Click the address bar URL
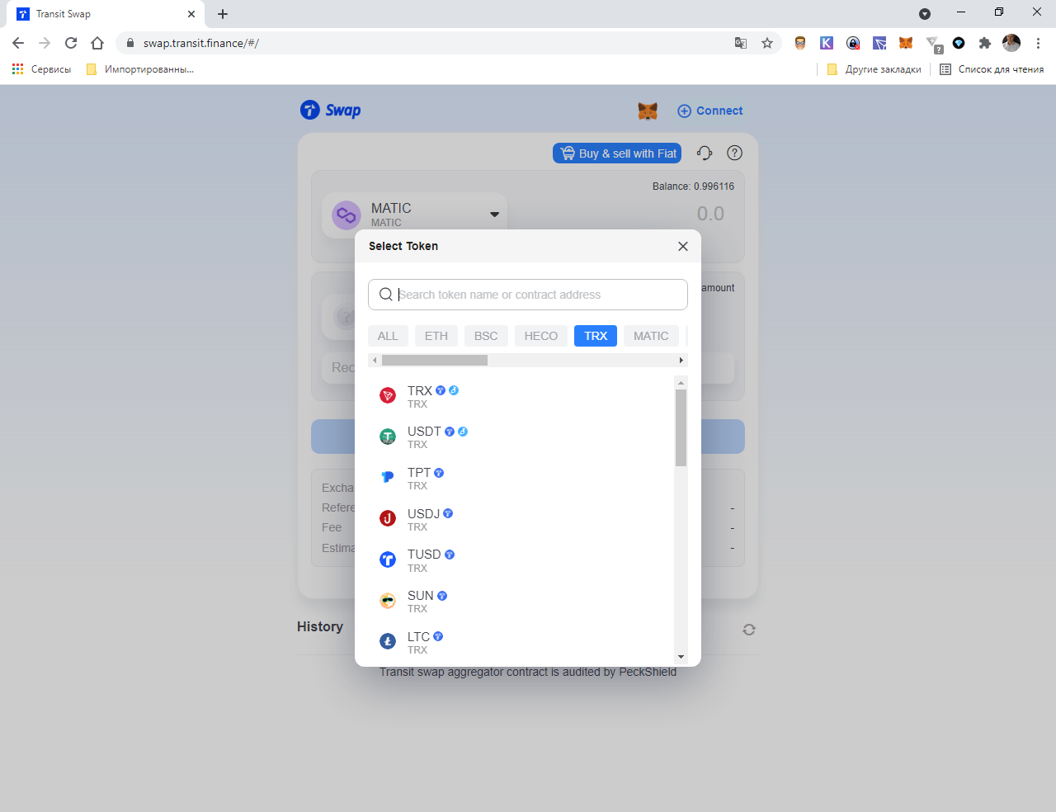The image size is (1056, 812). pos(201,43)
